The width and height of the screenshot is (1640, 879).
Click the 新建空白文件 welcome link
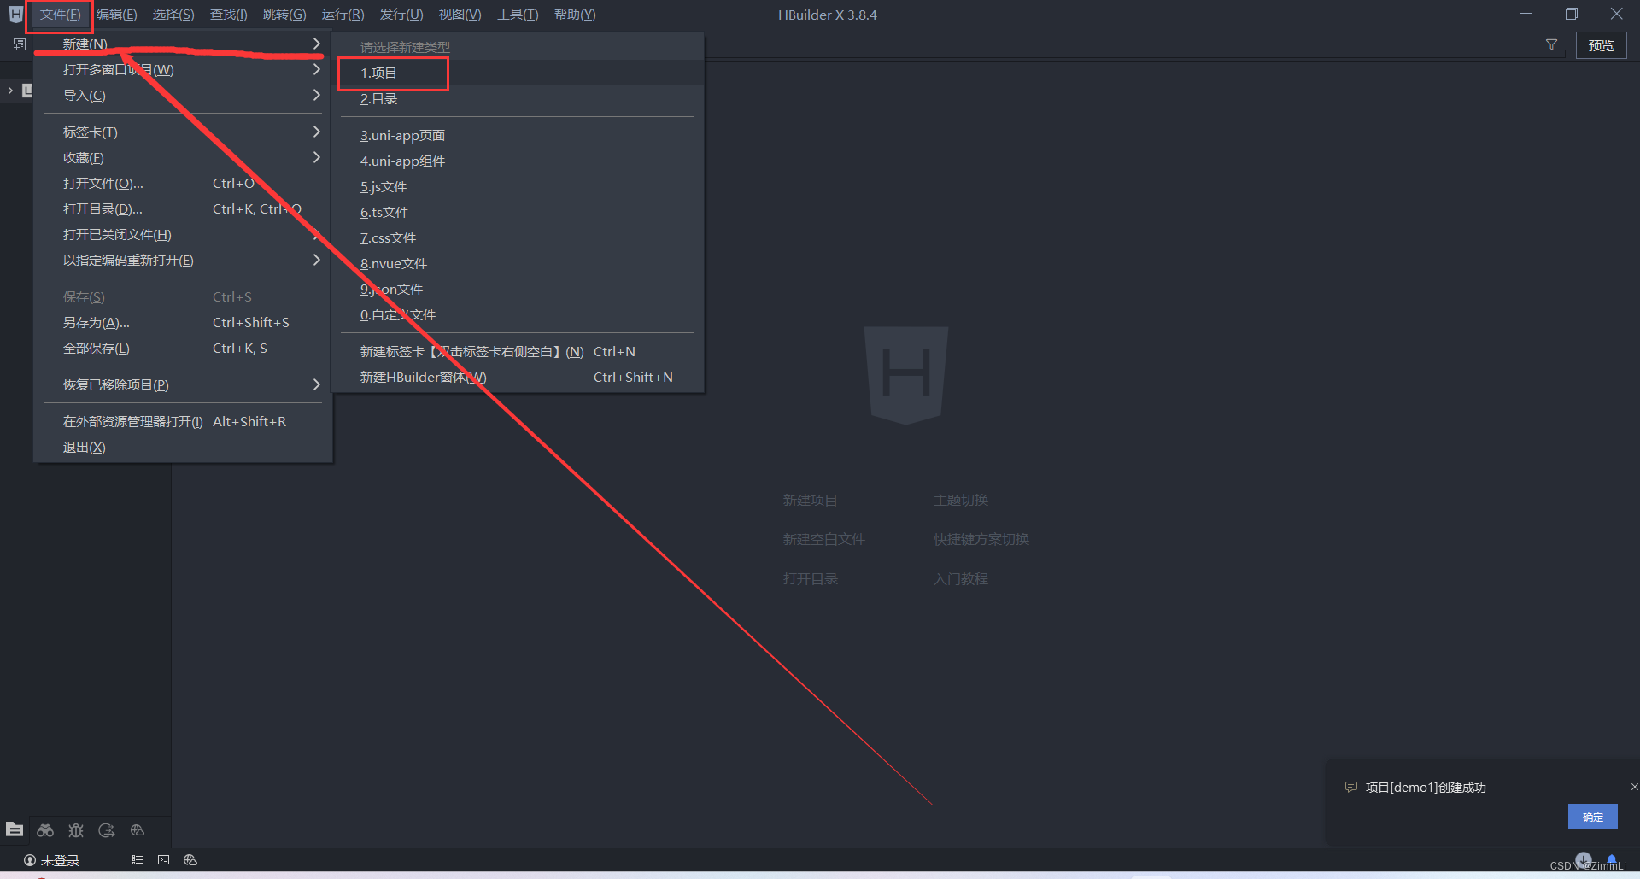pyautogui.click(x=823, y=539)
